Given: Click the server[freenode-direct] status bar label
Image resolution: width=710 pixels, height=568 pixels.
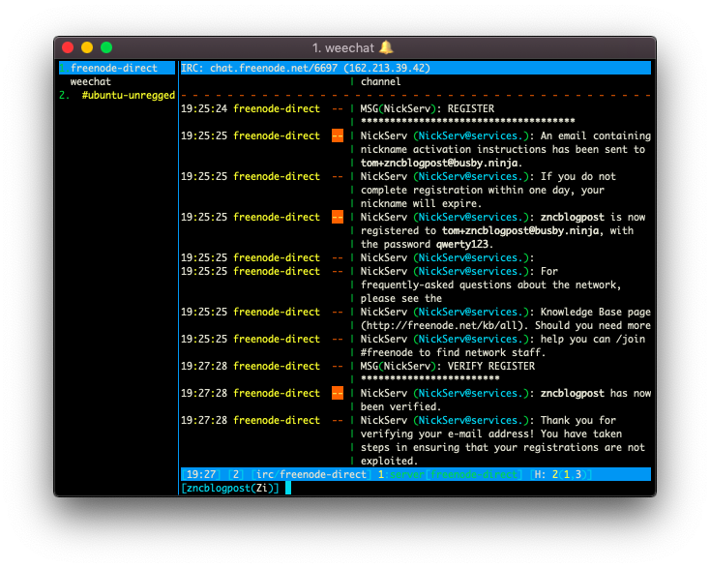Looking at the screenshot, I should click(x=454, y=474).
